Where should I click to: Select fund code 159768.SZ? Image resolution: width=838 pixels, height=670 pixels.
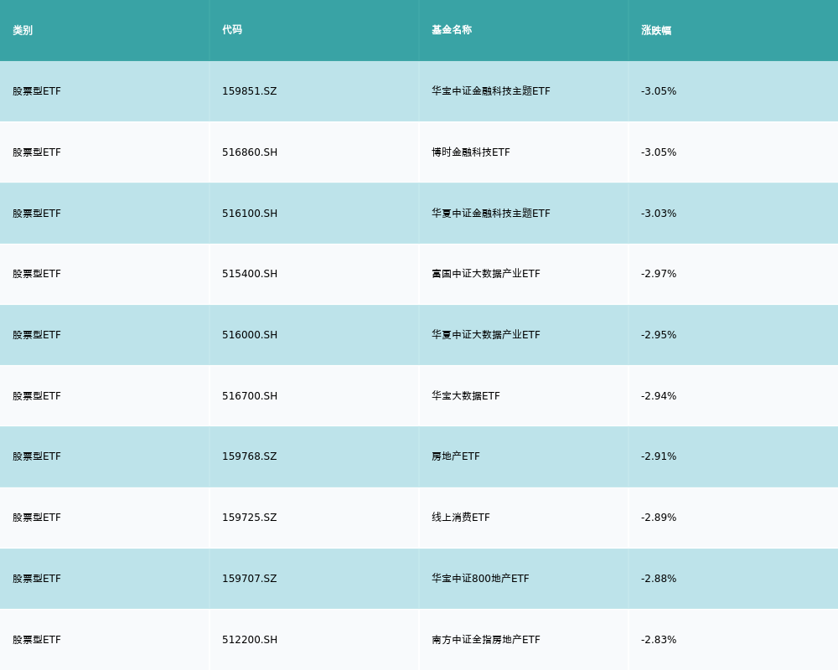click(249, 456)
